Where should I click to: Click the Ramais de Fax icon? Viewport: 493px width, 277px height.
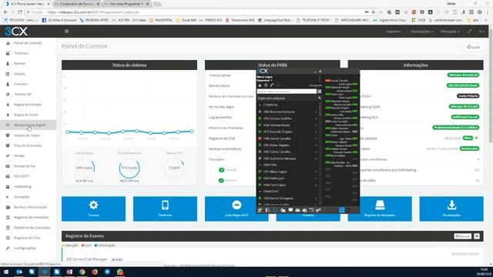(x=8, y=166)
